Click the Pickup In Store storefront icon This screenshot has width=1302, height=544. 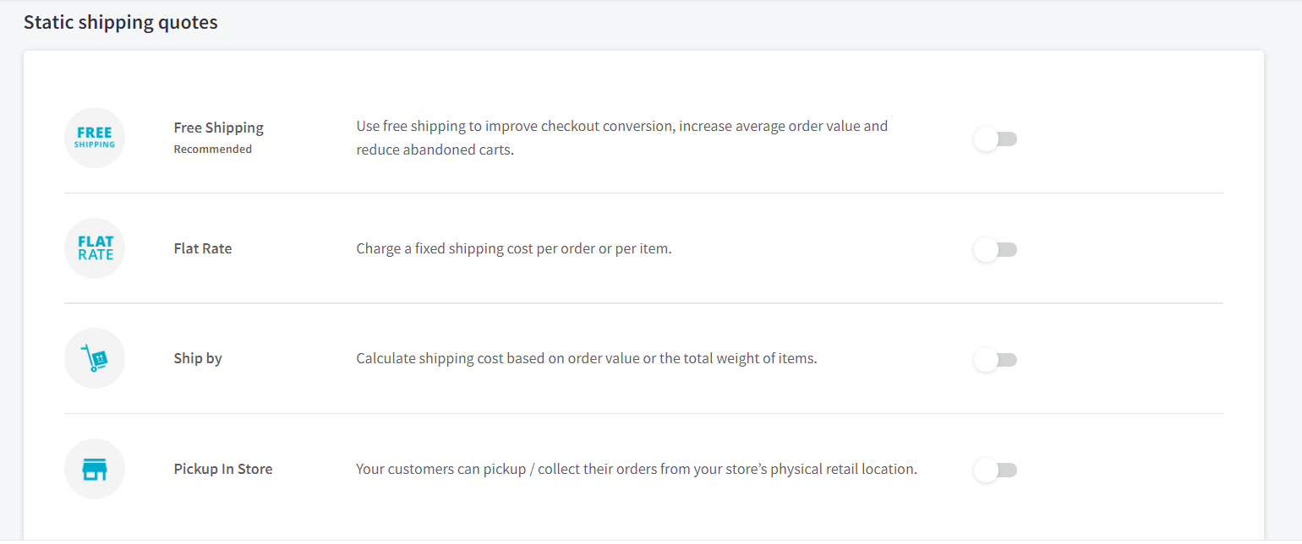[x=95, y=469]
